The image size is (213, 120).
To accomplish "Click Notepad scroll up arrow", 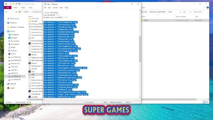I will click(140, 10).
